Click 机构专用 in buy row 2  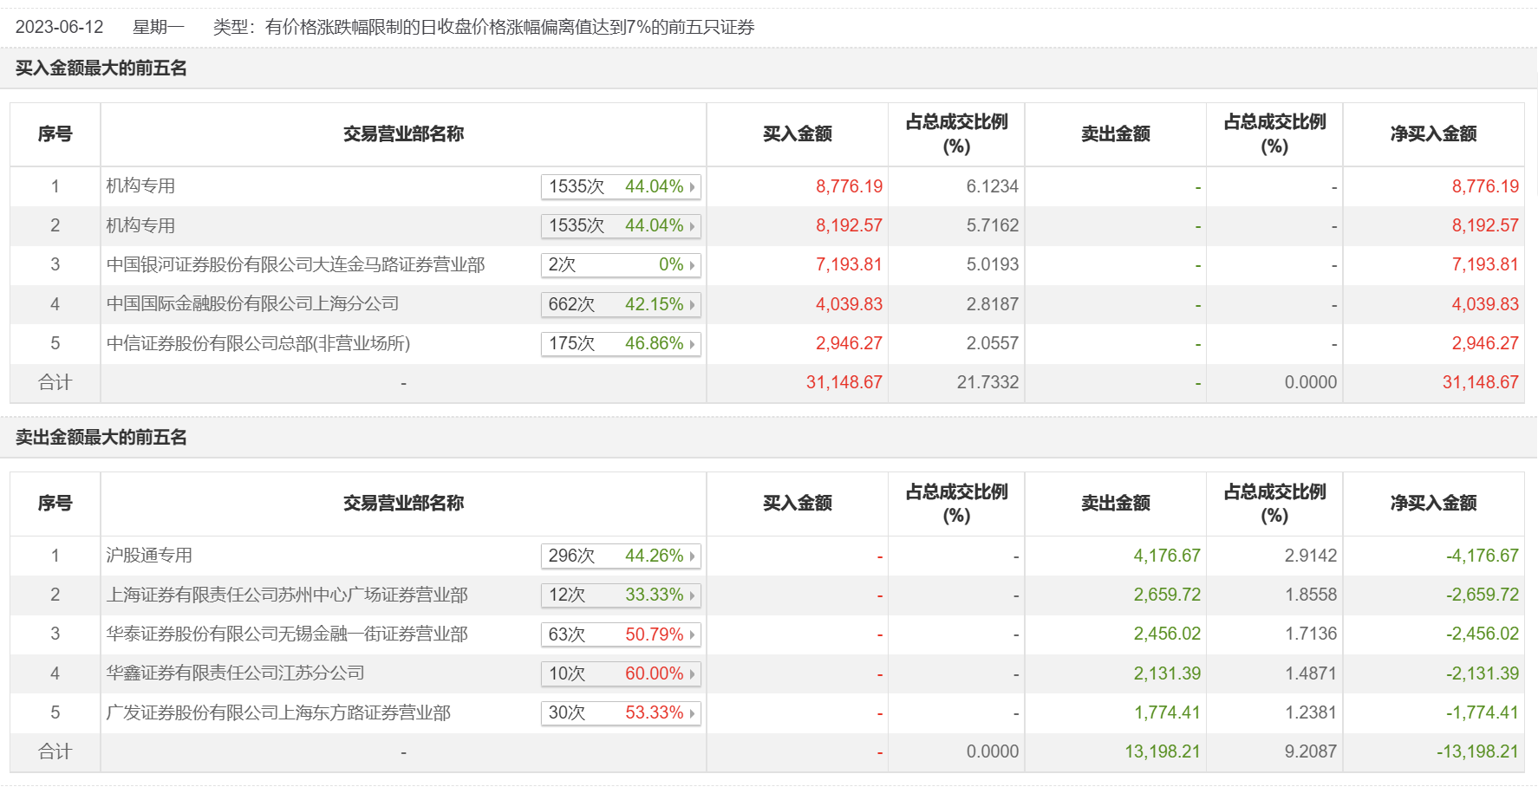140,225
